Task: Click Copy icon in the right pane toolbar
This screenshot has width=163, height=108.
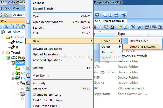Action: pos(101,27)
